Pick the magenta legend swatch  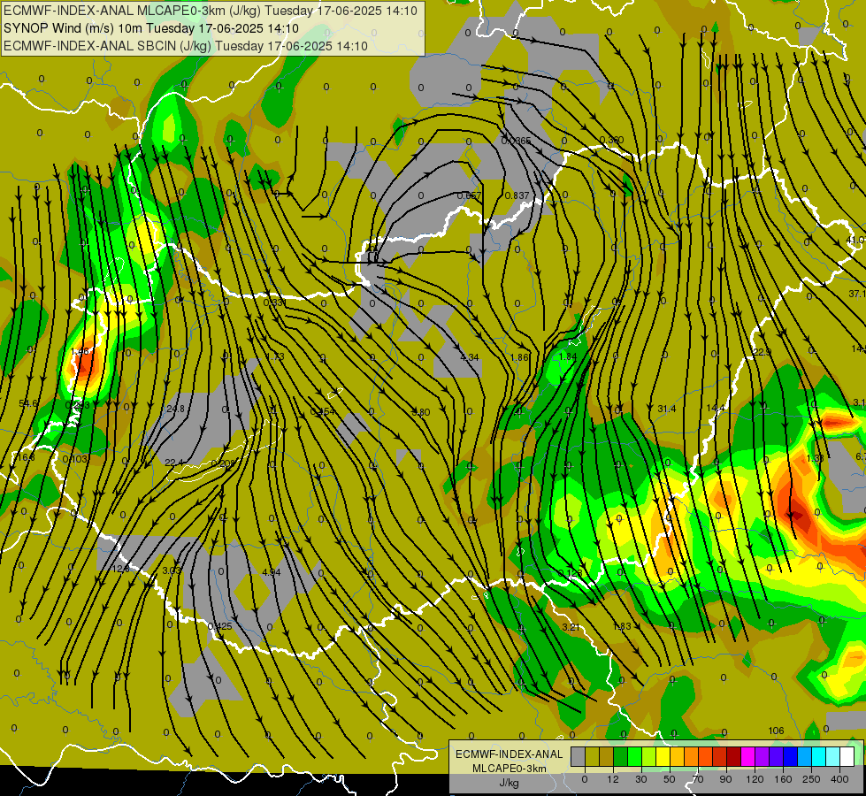tap(748, 756)
